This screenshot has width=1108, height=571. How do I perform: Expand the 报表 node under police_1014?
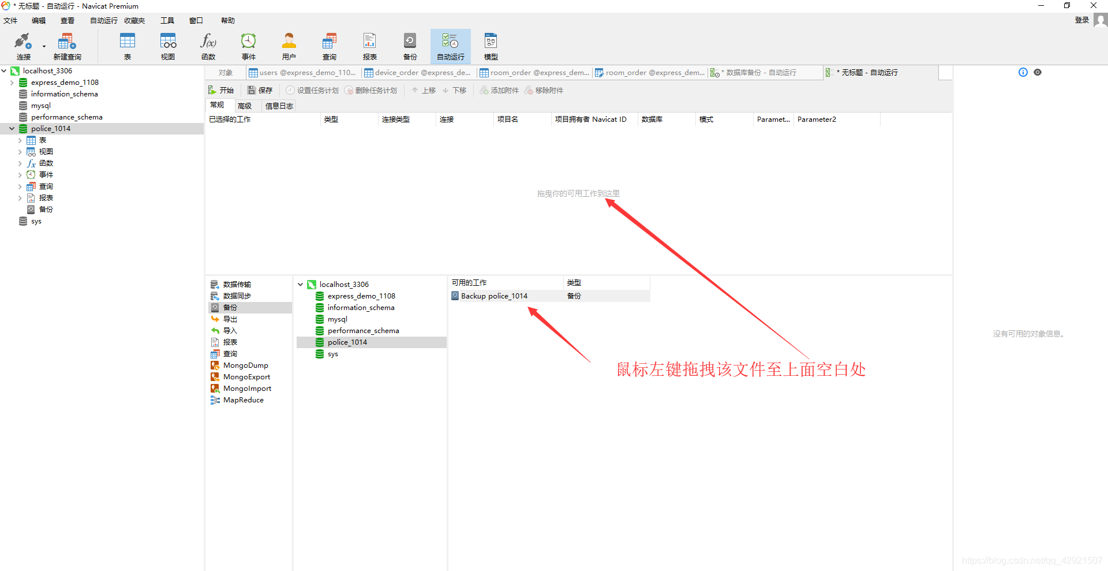[x=20, y=198]
